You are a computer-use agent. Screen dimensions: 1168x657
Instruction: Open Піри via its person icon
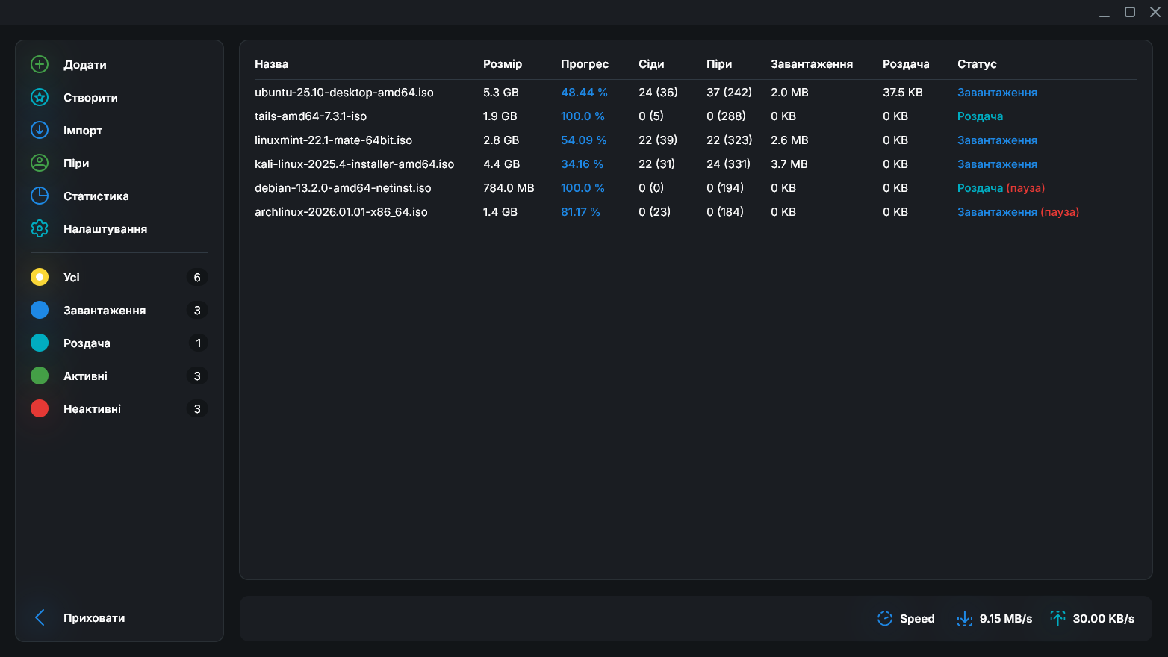(40, 163)
